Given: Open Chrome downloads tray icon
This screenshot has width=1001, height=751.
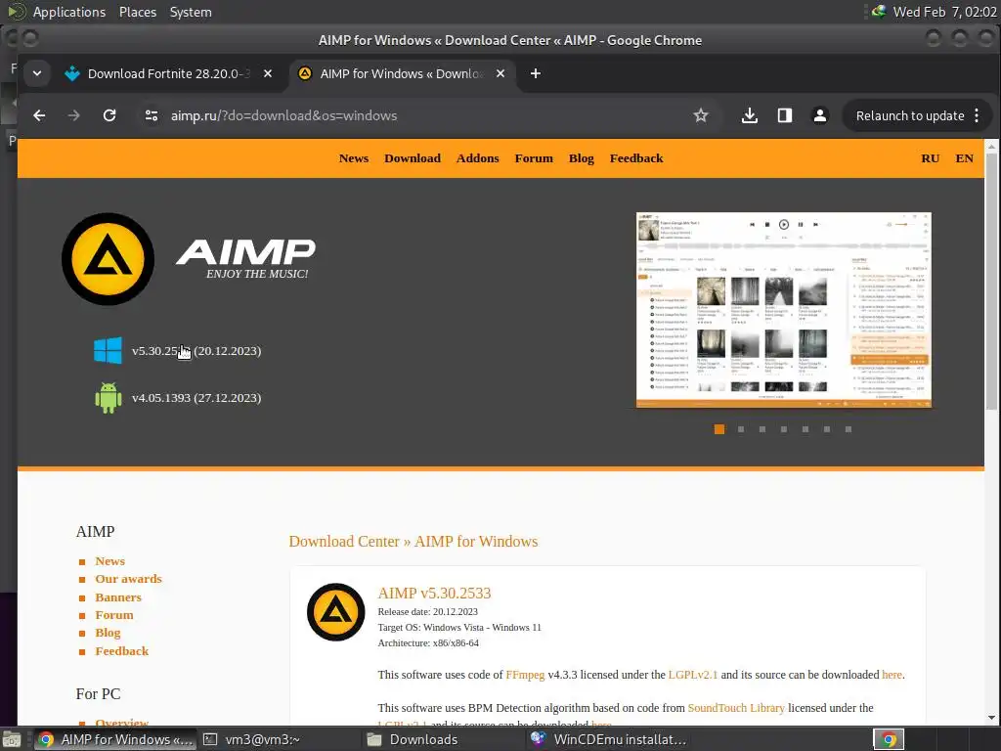Looking at the screenshot, I should coord(750,115).
